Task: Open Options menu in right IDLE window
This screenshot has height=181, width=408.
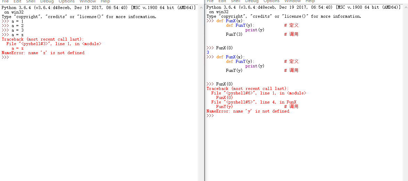Action: click(271, 1)
